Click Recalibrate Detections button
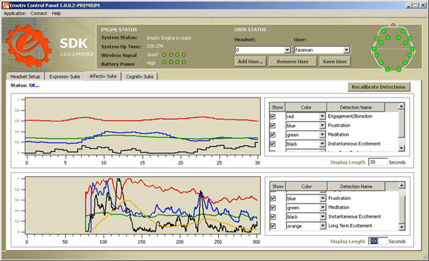Screen dimensions: 429x261 coord(378,87)
